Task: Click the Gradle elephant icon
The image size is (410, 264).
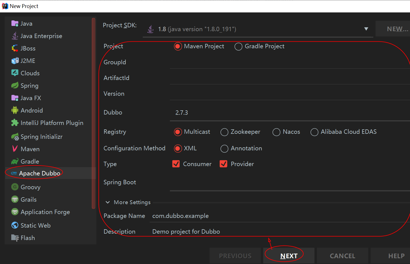Action: click(15, 161)
